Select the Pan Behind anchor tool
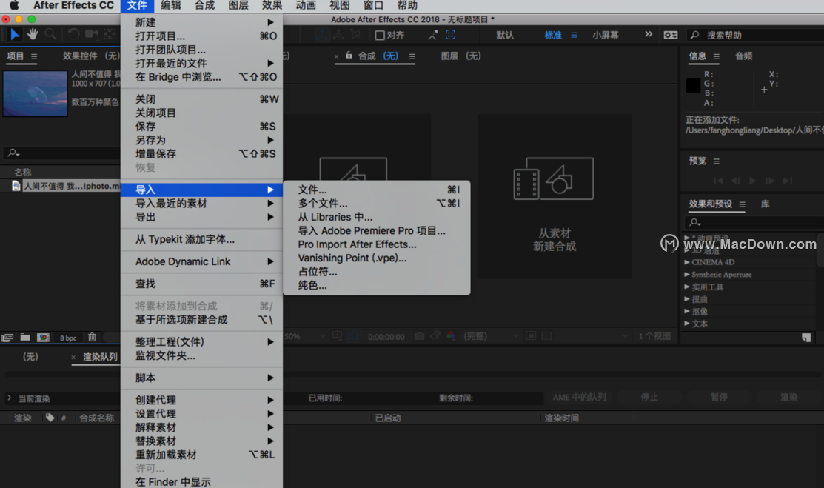 click(x=110, y=35)
